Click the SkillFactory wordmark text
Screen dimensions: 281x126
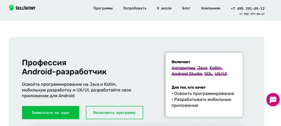[25, 8]
